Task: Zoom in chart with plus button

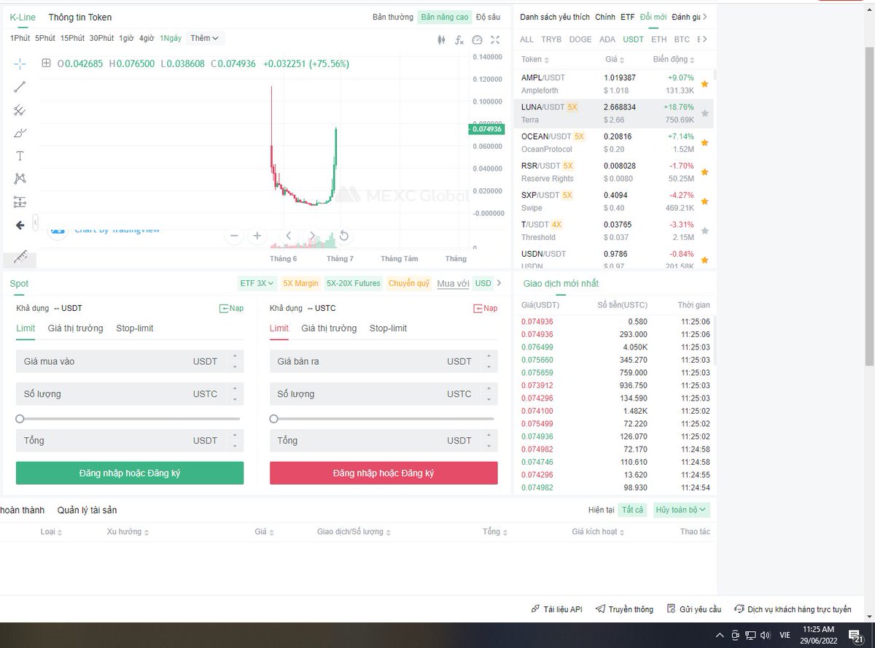Action: [x=257, y=236]
